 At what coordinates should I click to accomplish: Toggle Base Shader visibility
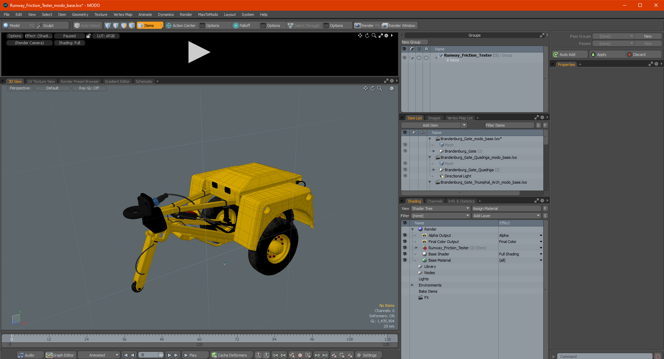pyautogui.click(x=405, y=254)
